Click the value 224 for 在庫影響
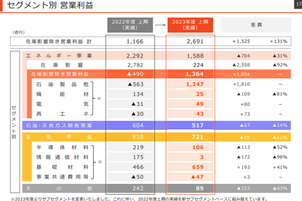This screenshot has height=201, width=302. click(198, 65)
